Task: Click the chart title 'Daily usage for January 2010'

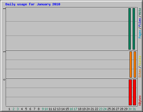Action: tap(33, 4)
